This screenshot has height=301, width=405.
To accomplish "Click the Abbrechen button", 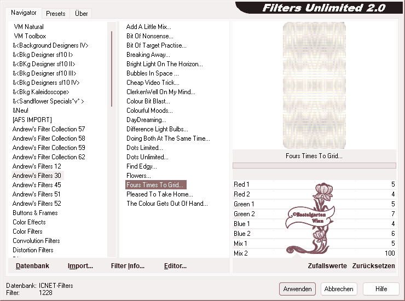I will point(339,289).
